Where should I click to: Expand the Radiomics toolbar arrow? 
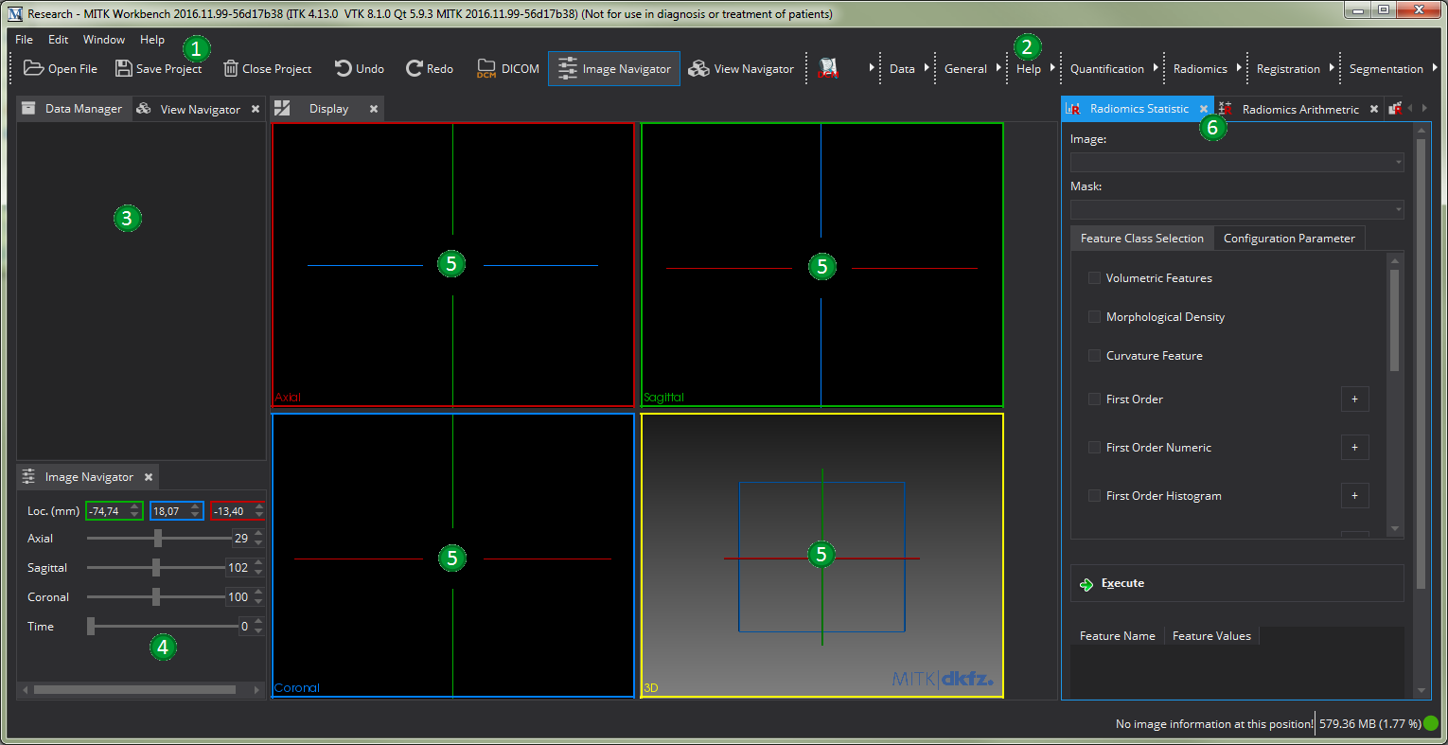pos(1239,68)
